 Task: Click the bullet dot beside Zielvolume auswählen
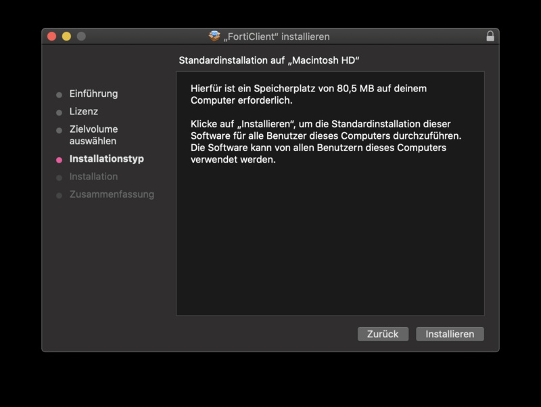click(60, 130)
